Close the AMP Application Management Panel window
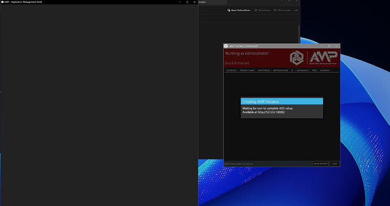Screen dimensions: 390x206 194,2
